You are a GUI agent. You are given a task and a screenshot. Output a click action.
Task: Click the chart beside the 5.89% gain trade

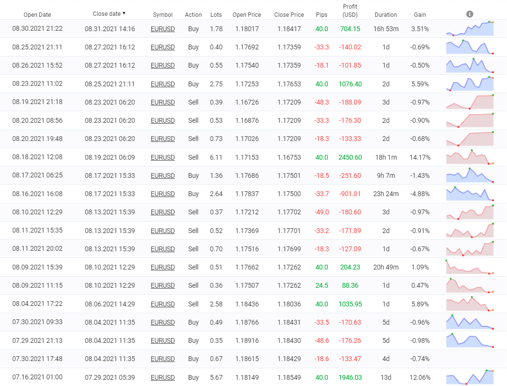470,304
